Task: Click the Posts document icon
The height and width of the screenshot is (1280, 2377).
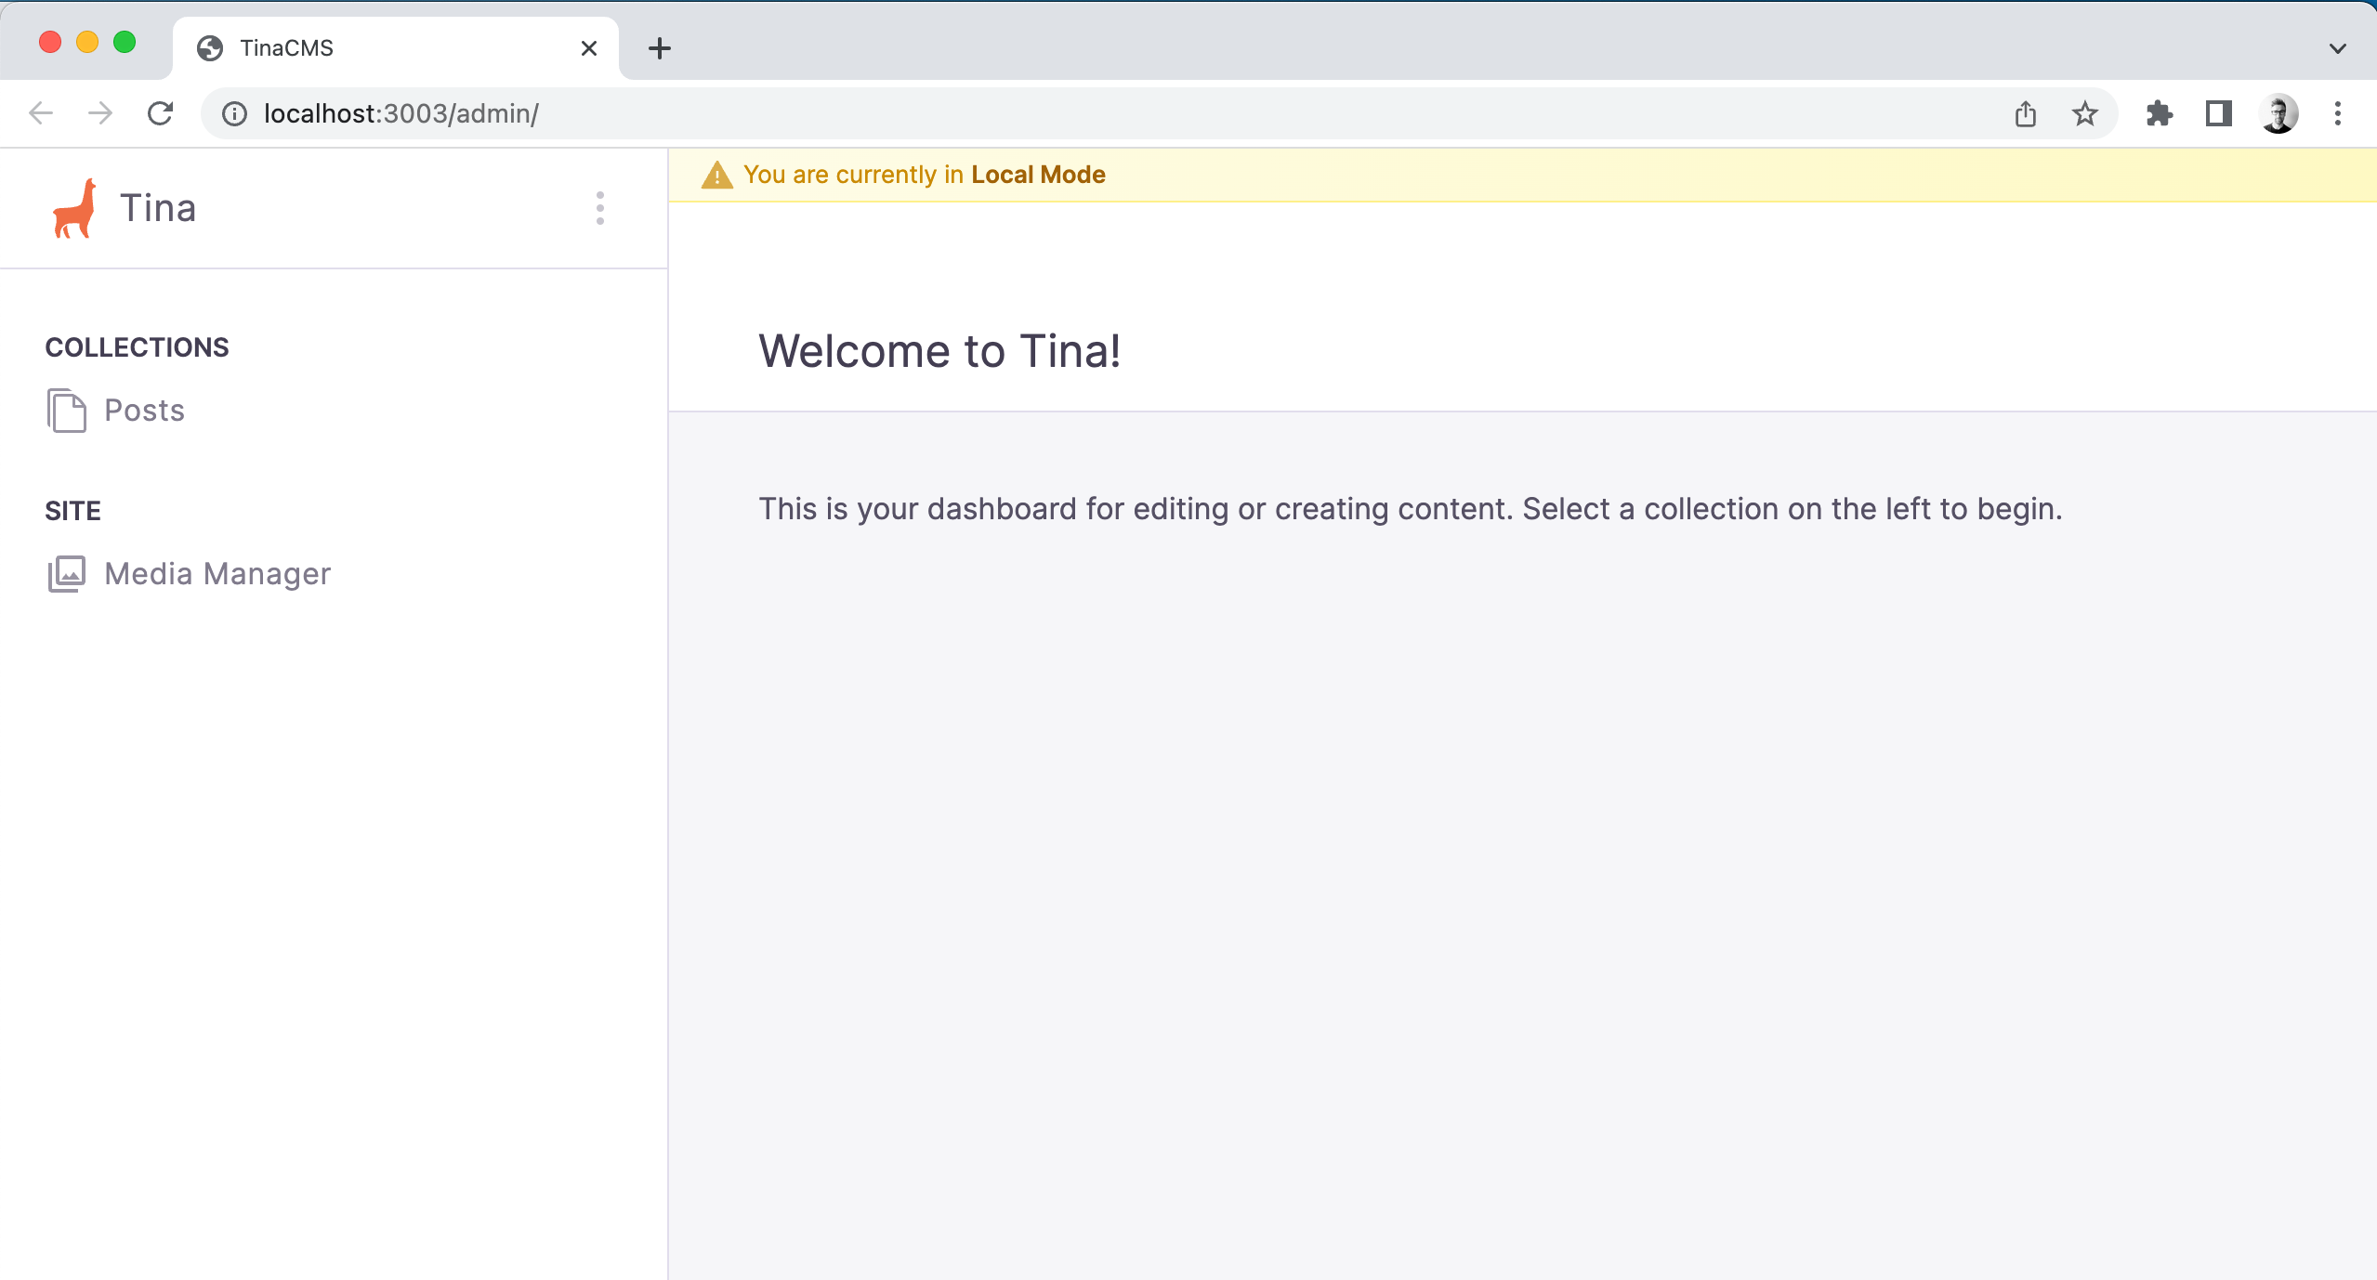Action: [66, 411]
